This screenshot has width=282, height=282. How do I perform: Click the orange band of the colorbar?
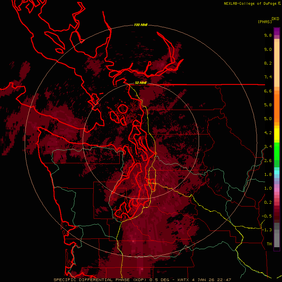point(277,108)
